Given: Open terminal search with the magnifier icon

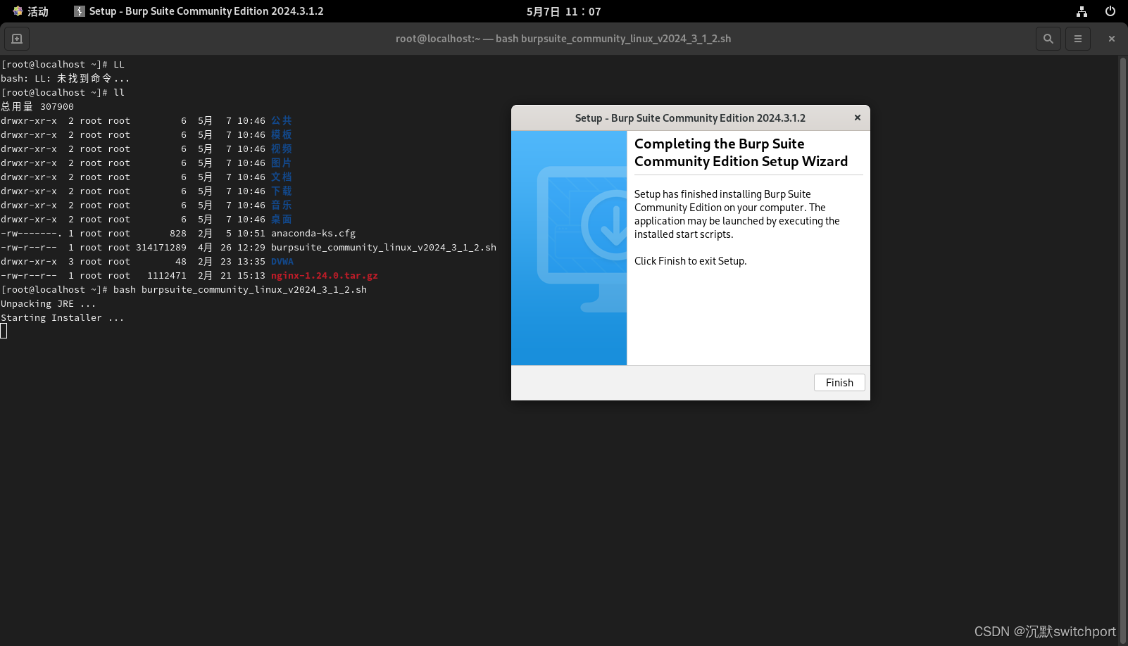Looking at the screenshot, I should pos(1048,39).
